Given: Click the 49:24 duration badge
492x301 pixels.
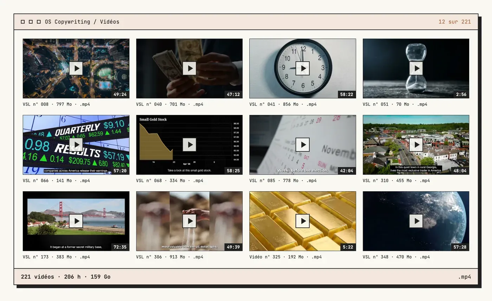Looking at the screenshot, I should (120, 94).
